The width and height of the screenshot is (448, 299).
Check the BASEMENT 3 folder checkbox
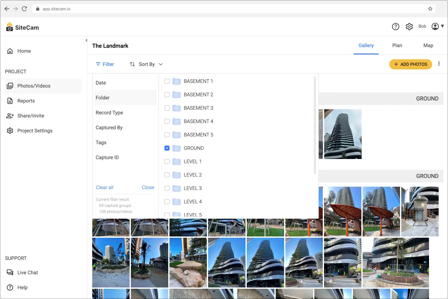(167, 108)
